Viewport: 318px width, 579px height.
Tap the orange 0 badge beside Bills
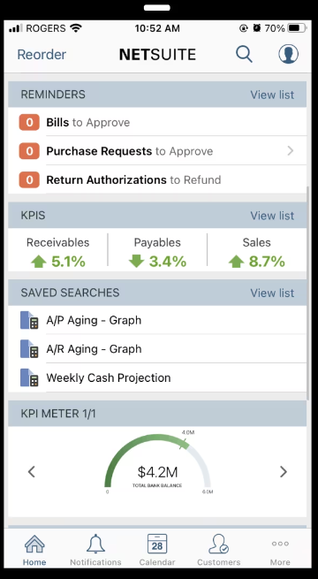point(29,122)
